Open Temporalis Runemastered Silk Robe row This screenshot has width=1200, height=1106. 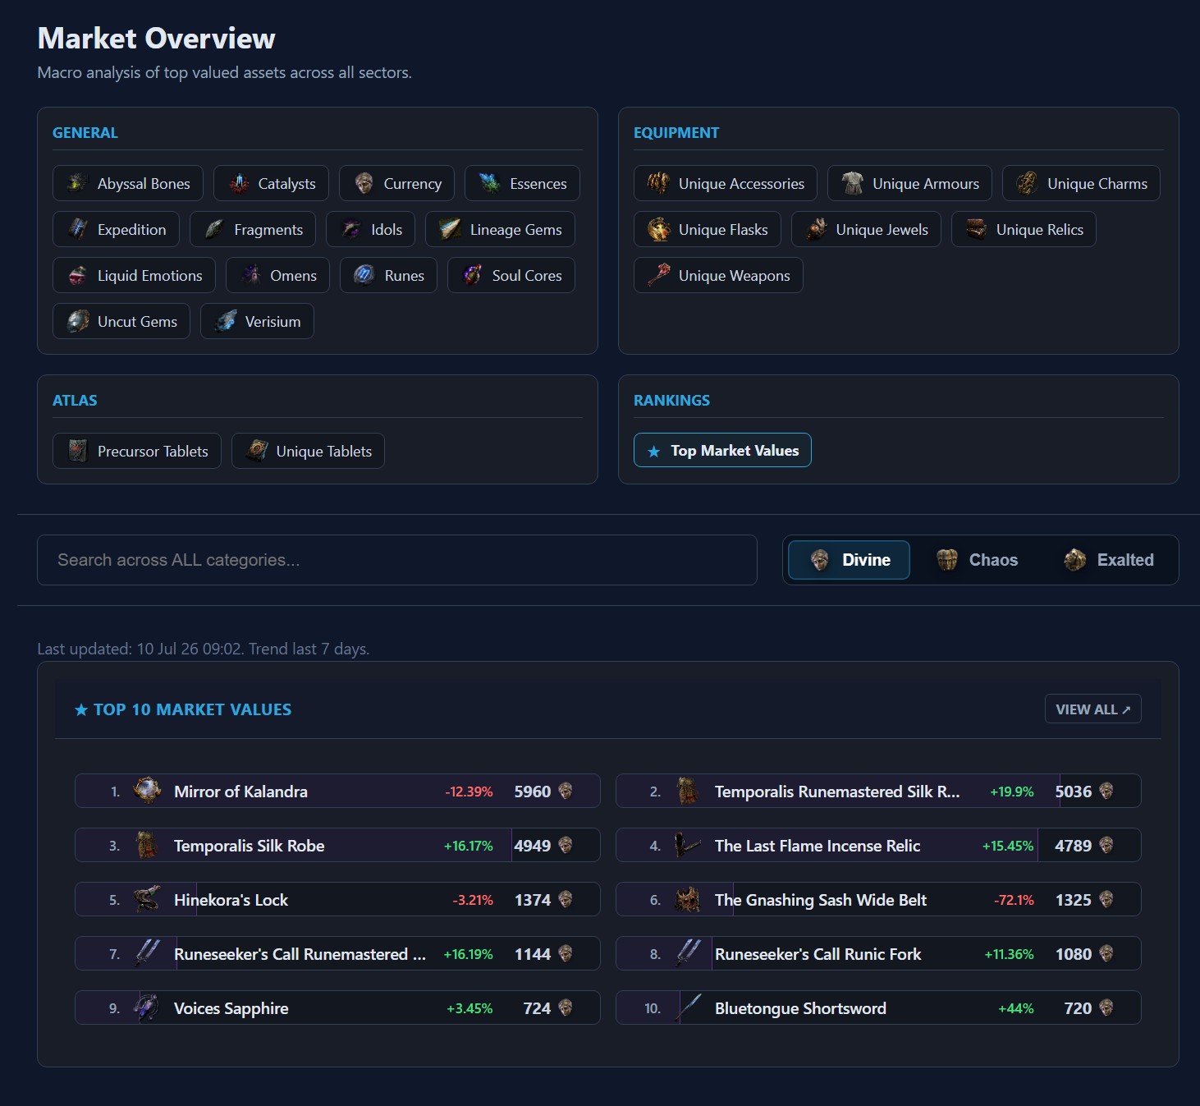pyautogui.click(x=878, y=791)
